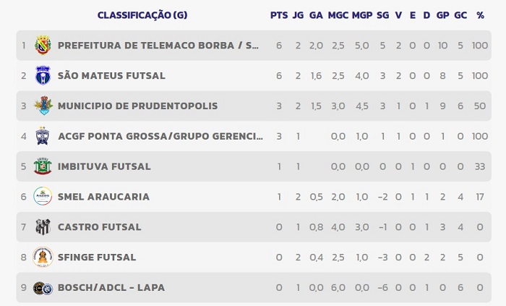Click the SG column header
Viewport: 506px width, 306px height.
point(382,15)
